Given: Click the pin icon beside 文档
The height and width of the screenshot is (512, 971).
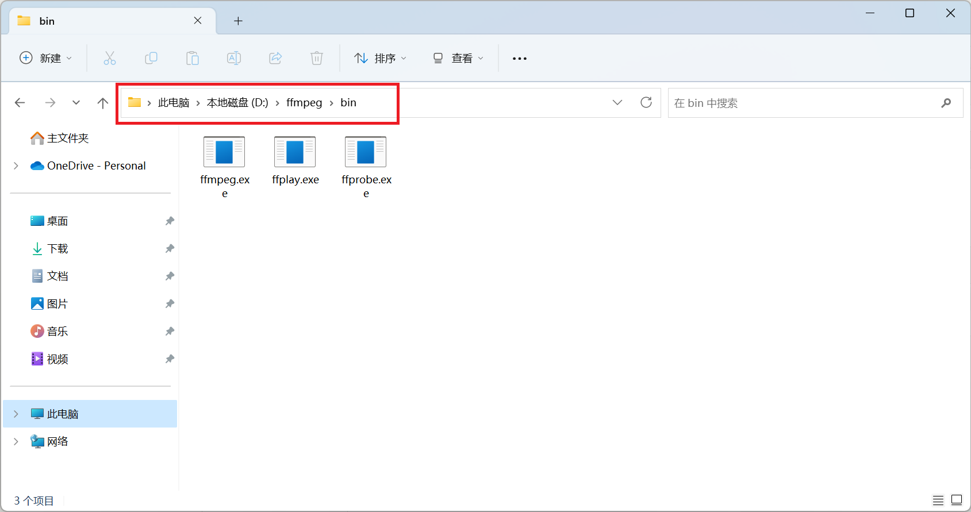Looking at the screenshot, I should 170,276.
